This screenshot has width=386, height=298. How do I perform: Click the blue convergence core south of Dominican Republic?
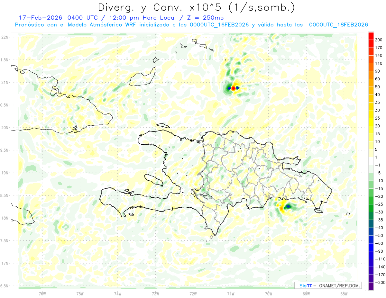pos(289,206)
